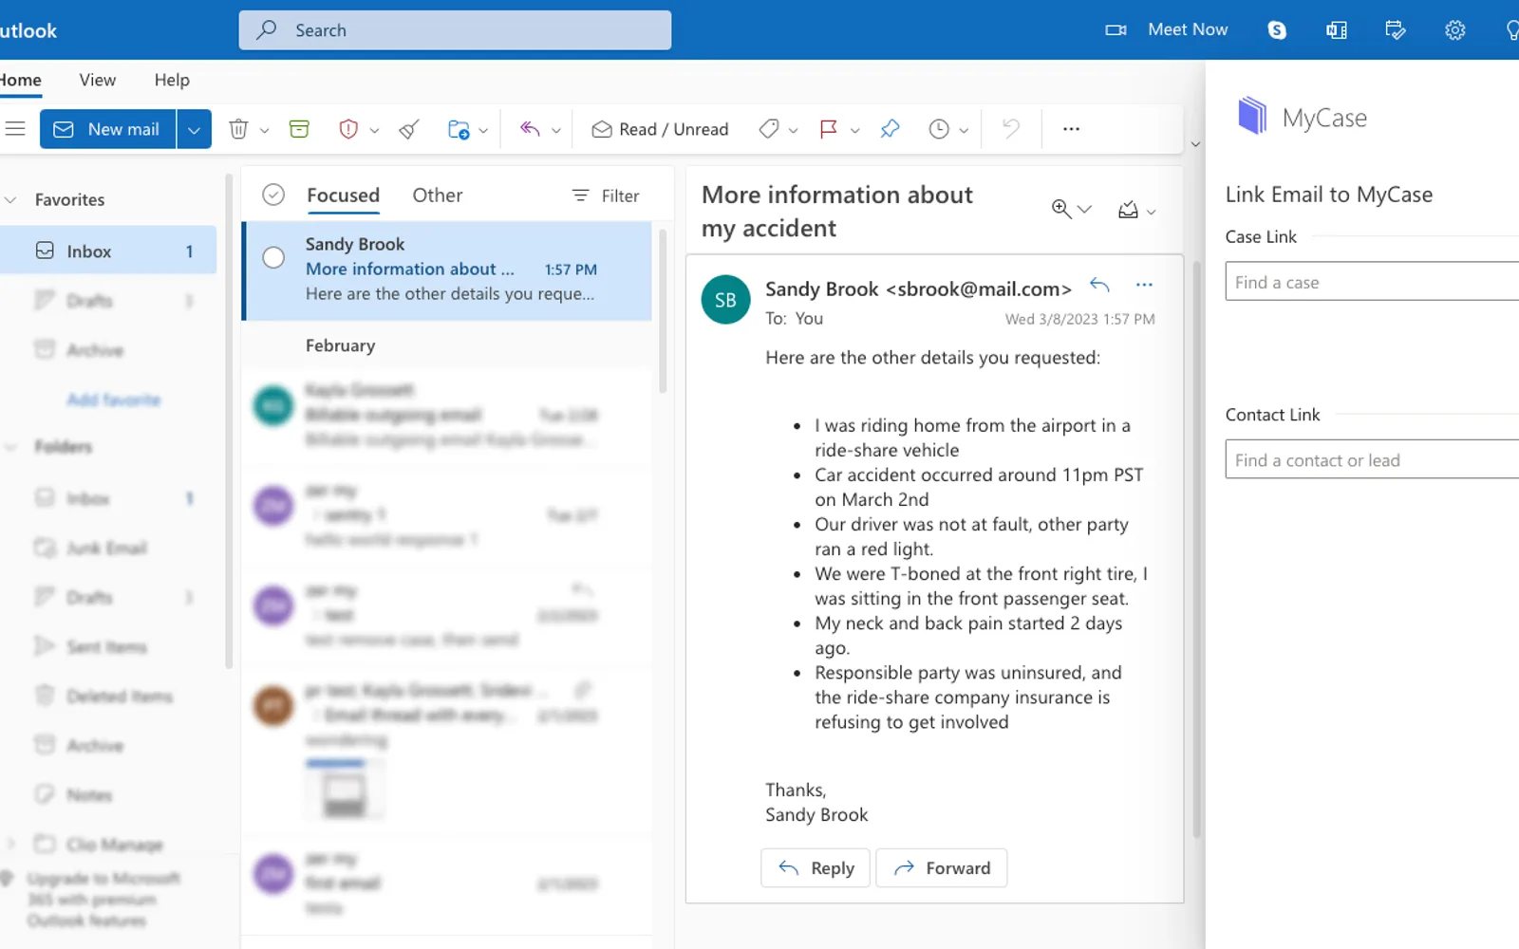Open the Settings gear icon
The image size is (1519, 949).
[1454, 30]
